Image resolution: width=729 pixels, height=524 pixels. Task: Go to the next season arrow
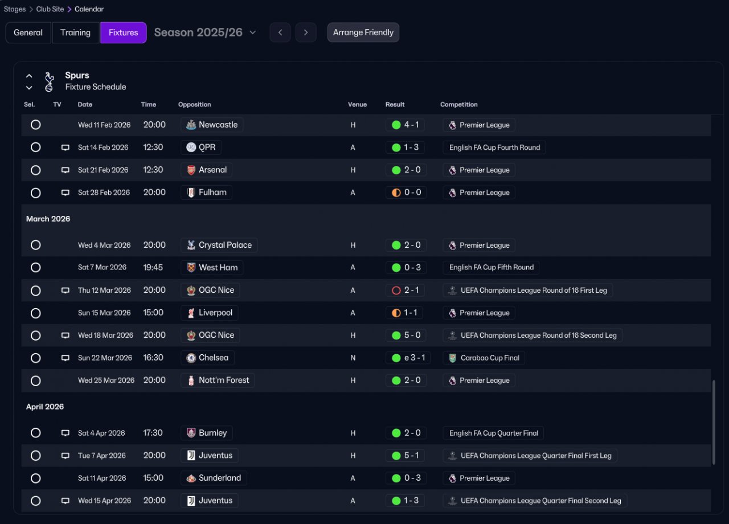[306, 32]
